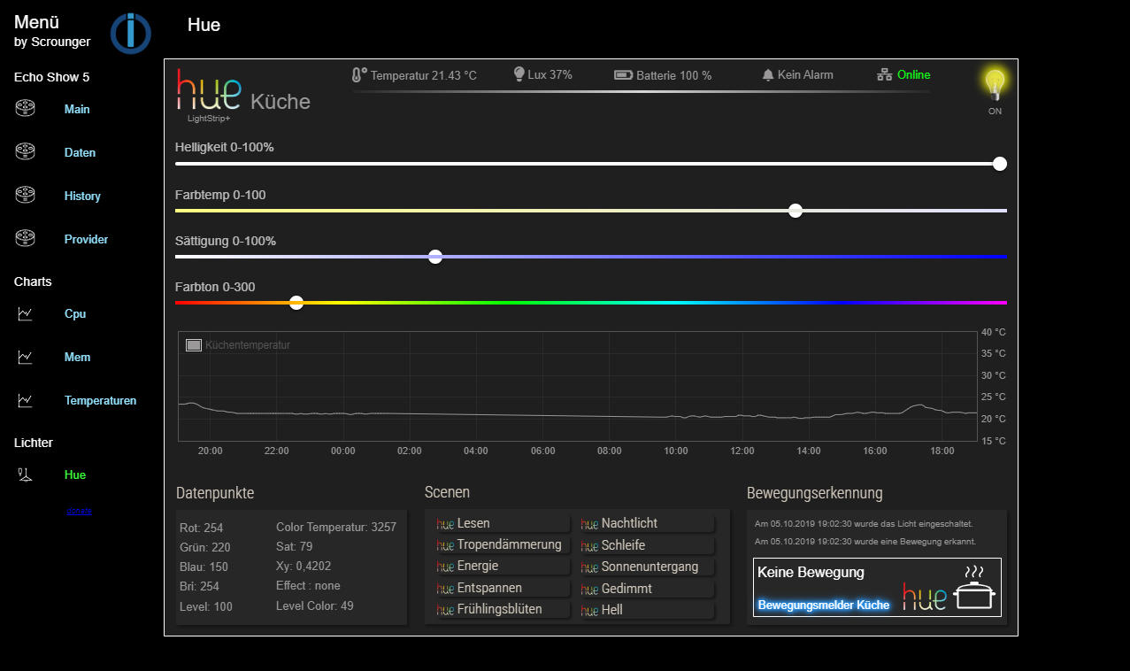Click the Farbton hue slider handle
This screenshot has height=671, width=1130.
[x=296, y=303]
